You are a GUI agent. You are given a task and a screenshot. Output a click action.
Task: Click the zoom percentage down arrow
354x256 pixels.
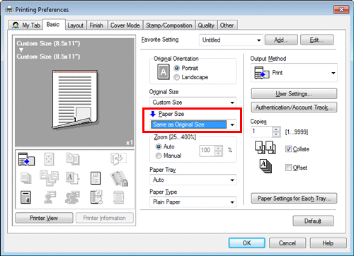coord(219,153)
